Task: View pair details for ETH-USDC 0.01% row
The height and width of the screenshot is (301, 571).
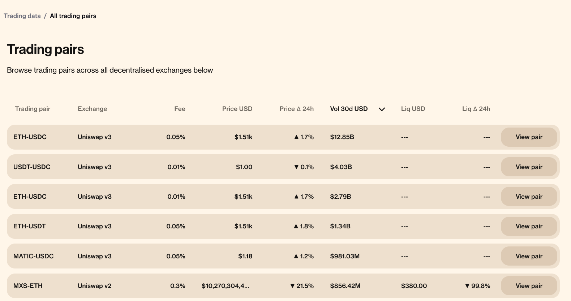Action: (x=529, y=196)
